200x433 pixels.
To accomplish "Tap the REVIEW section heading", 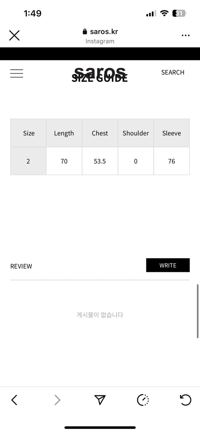I will point(21,266).
